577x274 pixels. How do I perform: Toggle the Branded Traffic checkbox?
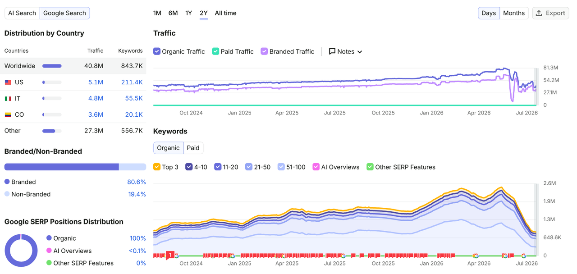264,51
